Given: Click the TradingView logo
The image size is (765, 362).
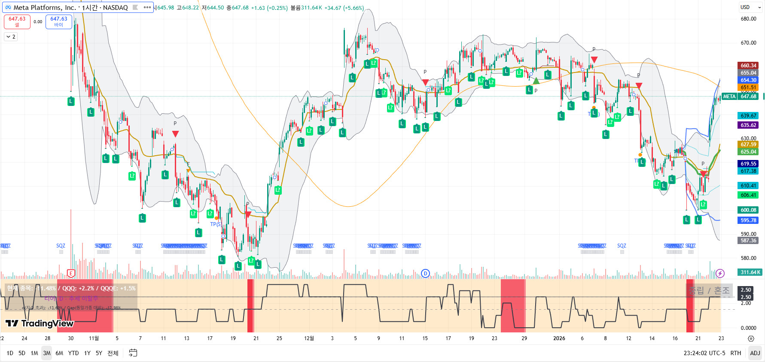Looking at the screenshot, I should pyautogui.click(x=40, y=323).
